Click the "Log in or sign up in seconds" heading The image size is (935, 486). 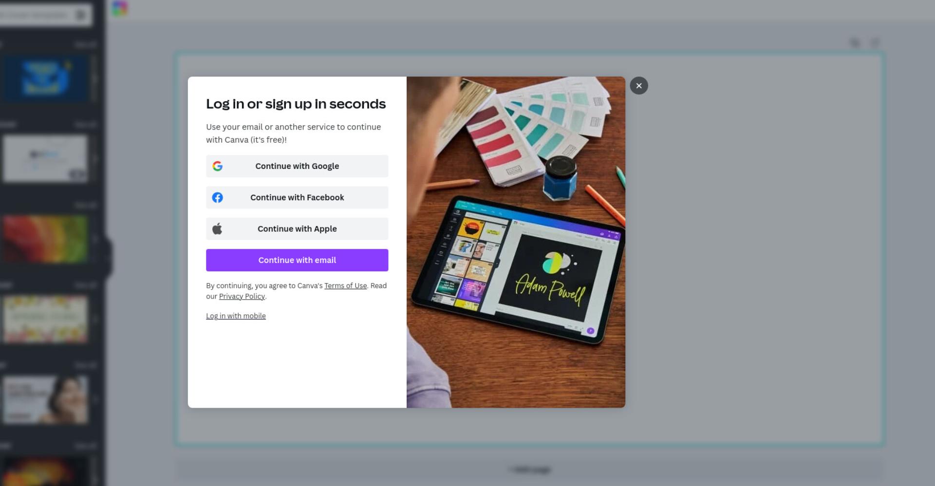coord(296,104)
